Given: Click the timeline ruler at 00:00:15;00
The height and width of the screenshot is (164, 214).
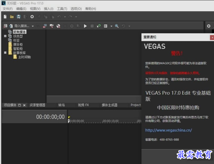Looking at the screenshot, I should pyautogui.click(x=110, y=121).
